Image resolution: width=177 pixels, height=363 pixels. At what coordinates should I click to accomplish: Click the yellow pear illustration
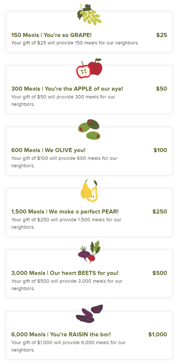pos(89,191)
